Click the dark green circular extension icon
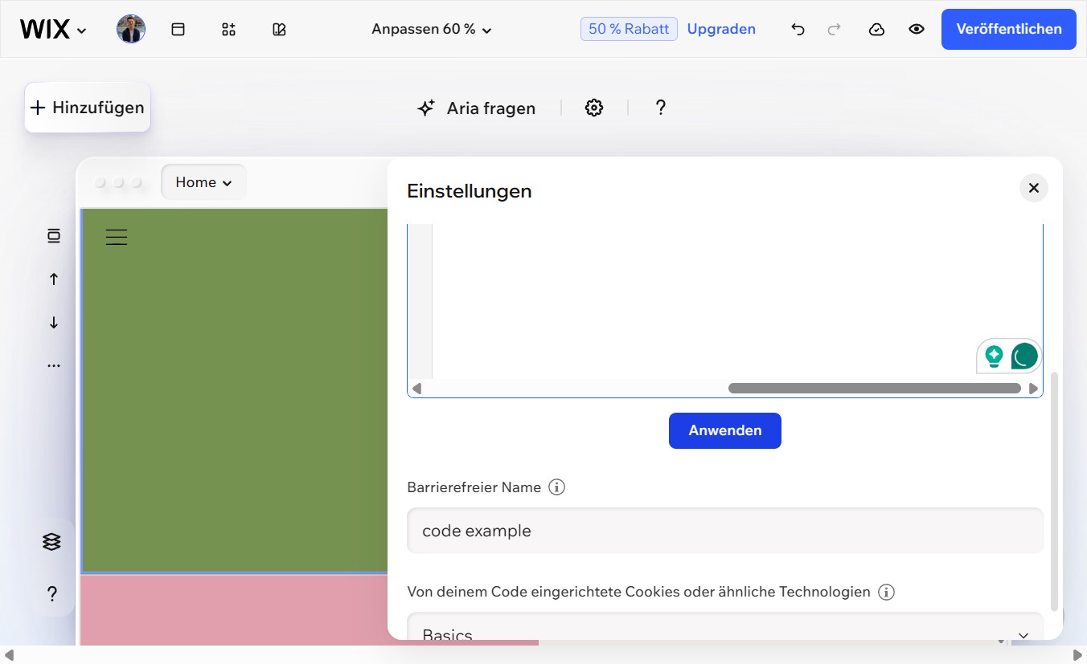Screen dimensions: 1087x664 1024,356
